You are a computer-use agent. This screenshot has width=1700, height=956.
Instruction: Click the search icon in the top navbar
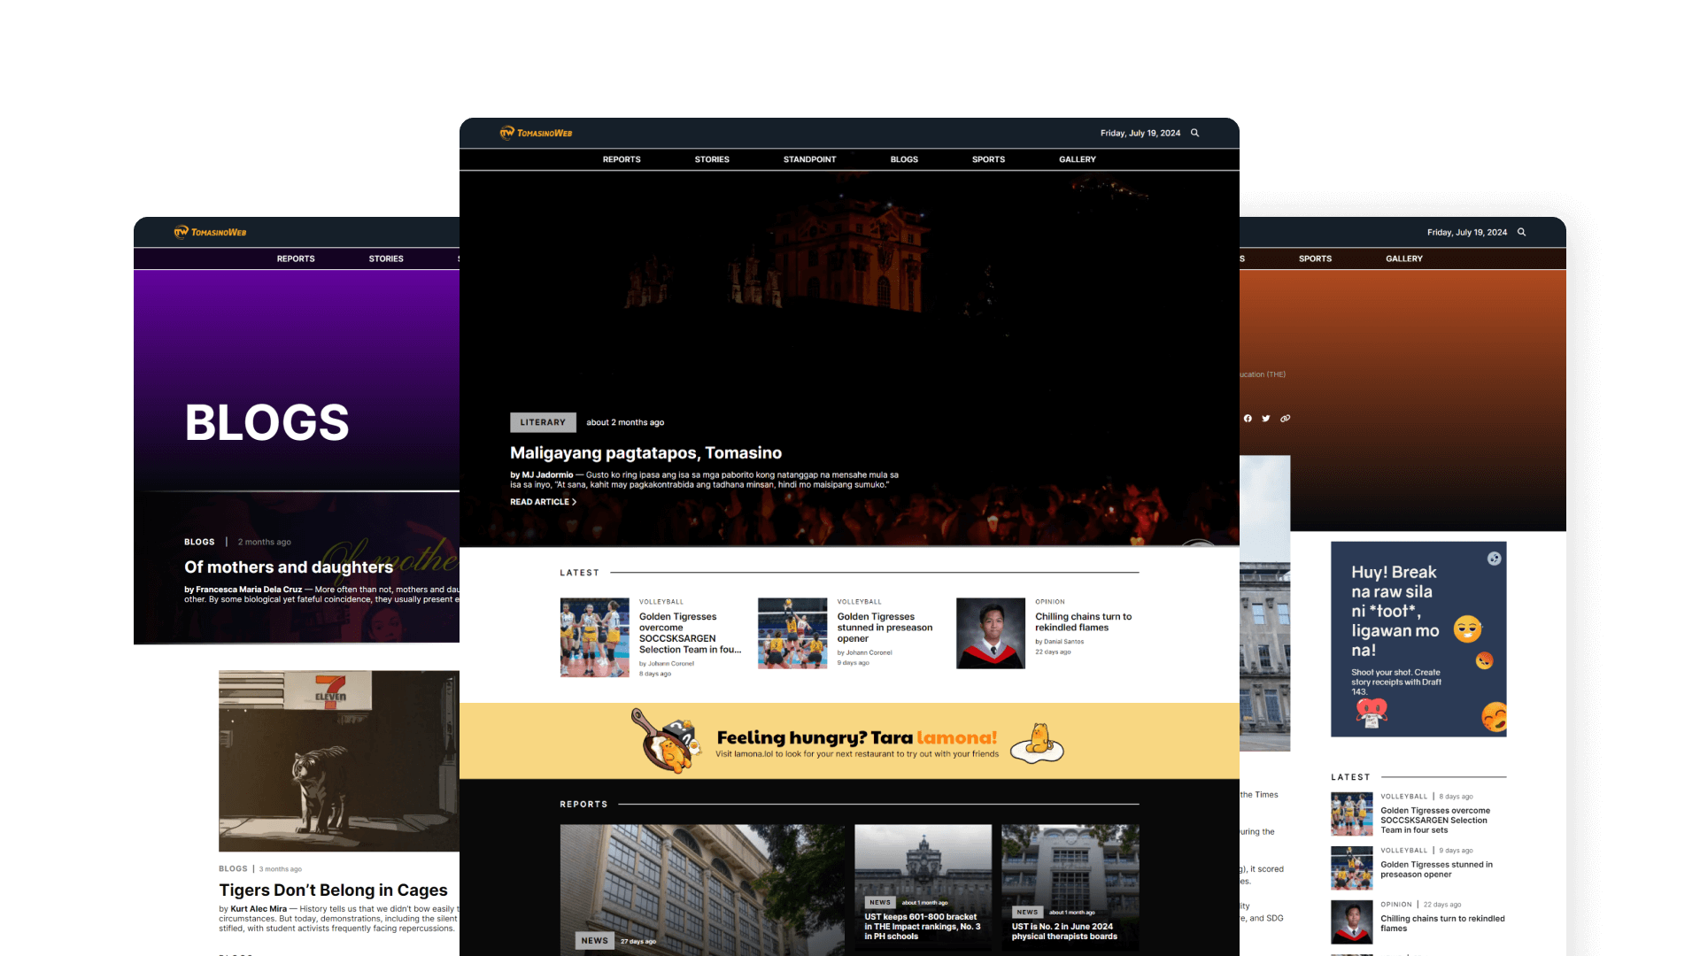pyautogui.click(x=1194, y=133)
